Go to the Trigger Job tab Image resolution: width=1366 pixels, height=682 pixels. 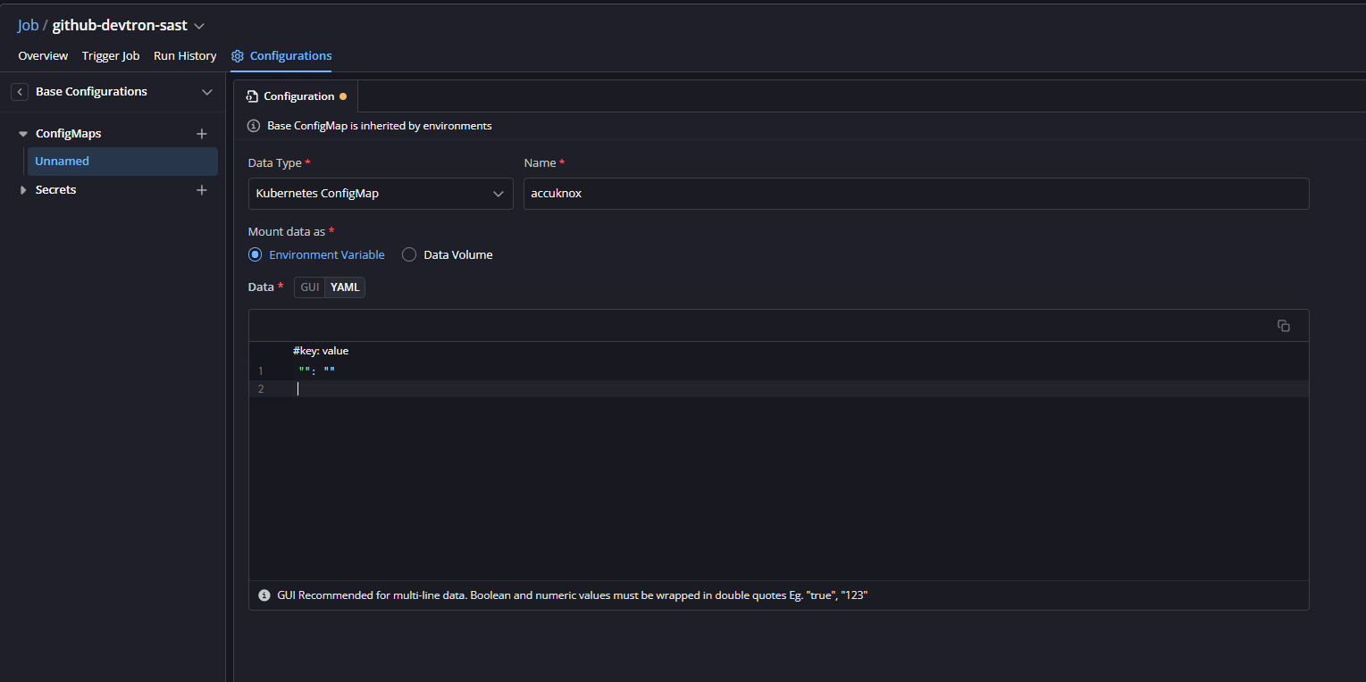(x=111, y=56)
